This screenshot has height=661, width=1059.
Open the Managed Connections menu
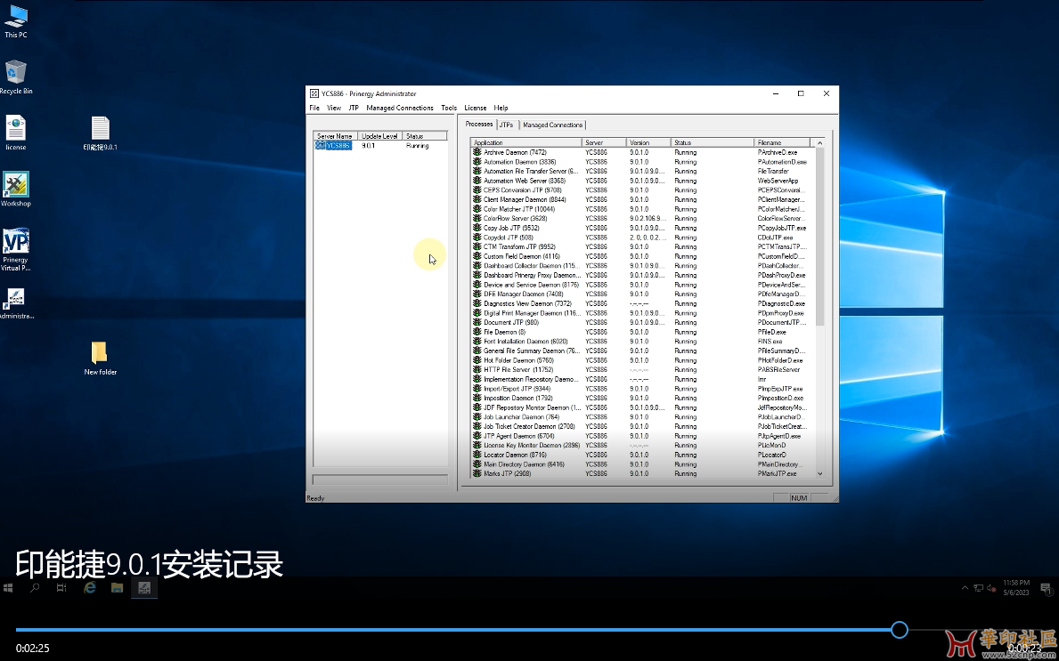coord(400,108)
